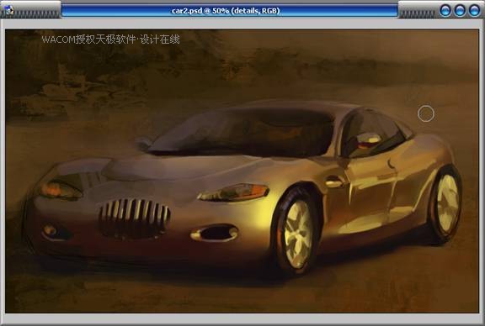Maximize the car2.psd document window
The image size is (485, 326).
coord(460,10)
